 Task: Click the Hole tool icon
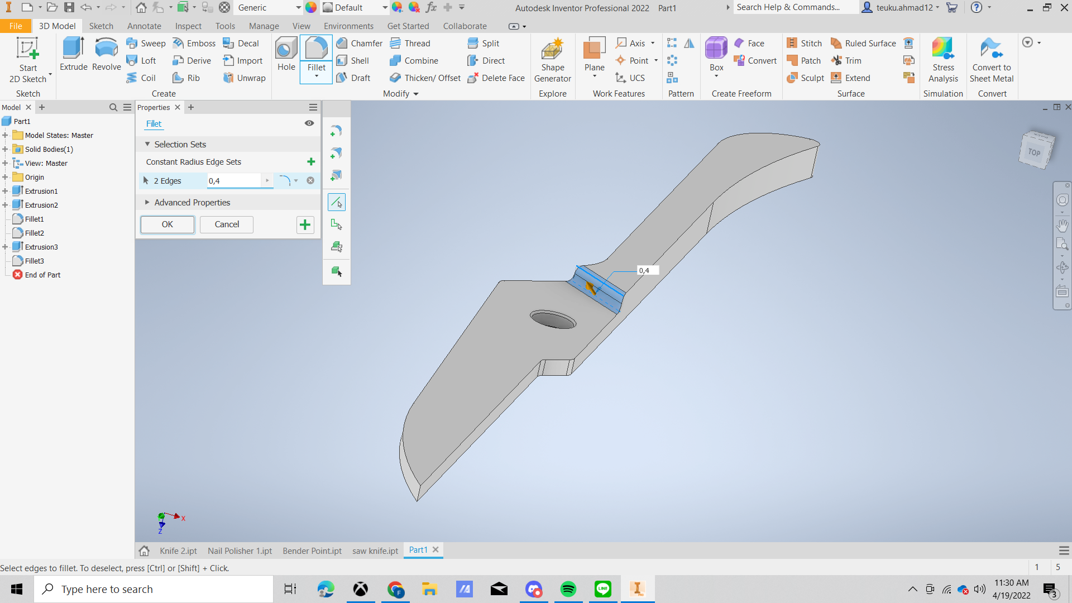point(286,54)
